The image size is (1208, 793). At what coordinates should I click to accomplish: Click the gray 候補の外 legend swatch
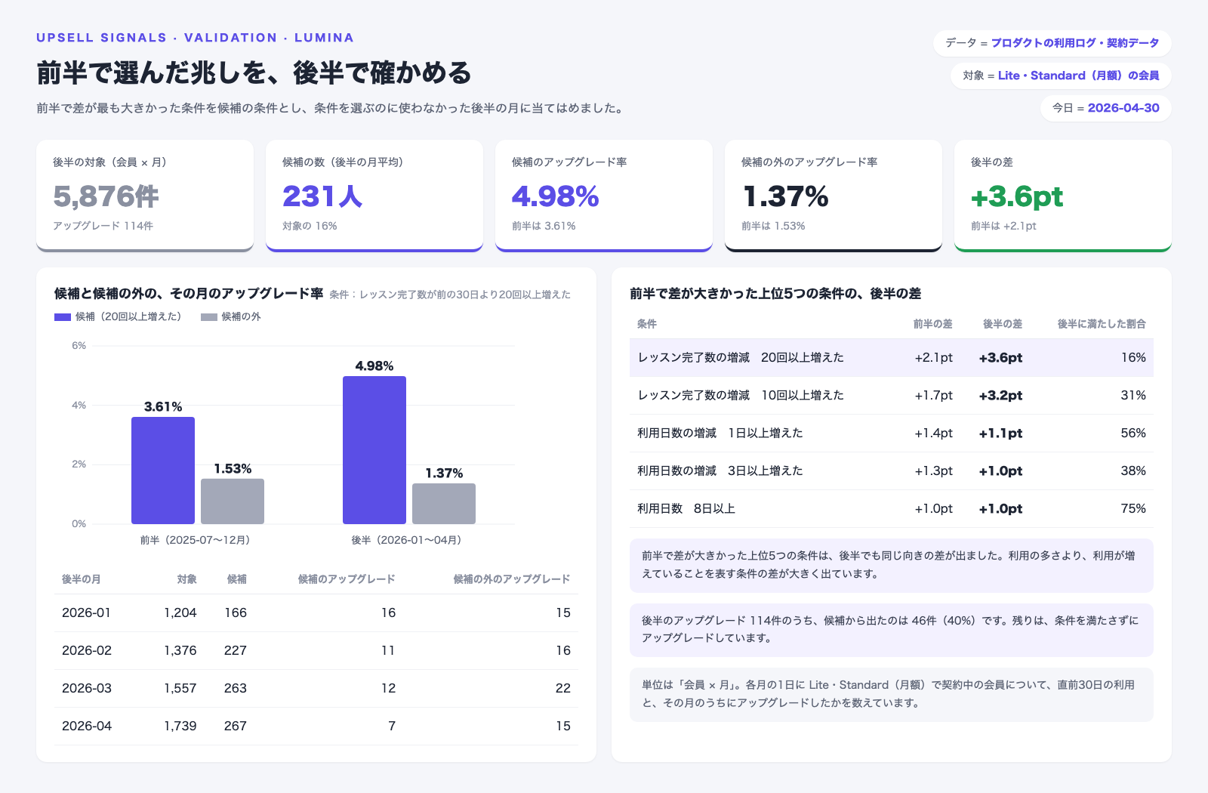pos(209,317)
